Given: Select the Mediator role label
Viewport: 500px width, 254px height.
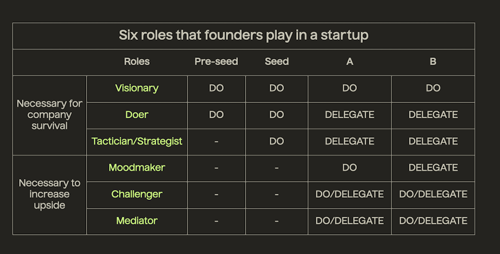Looking at the screenshot, I should [x=137, y=221].
